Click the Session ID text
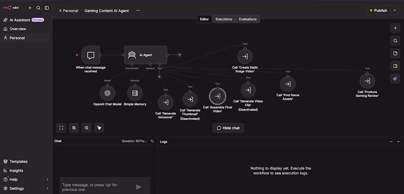The width and height of the screenshot is (404, 194). 134,141
